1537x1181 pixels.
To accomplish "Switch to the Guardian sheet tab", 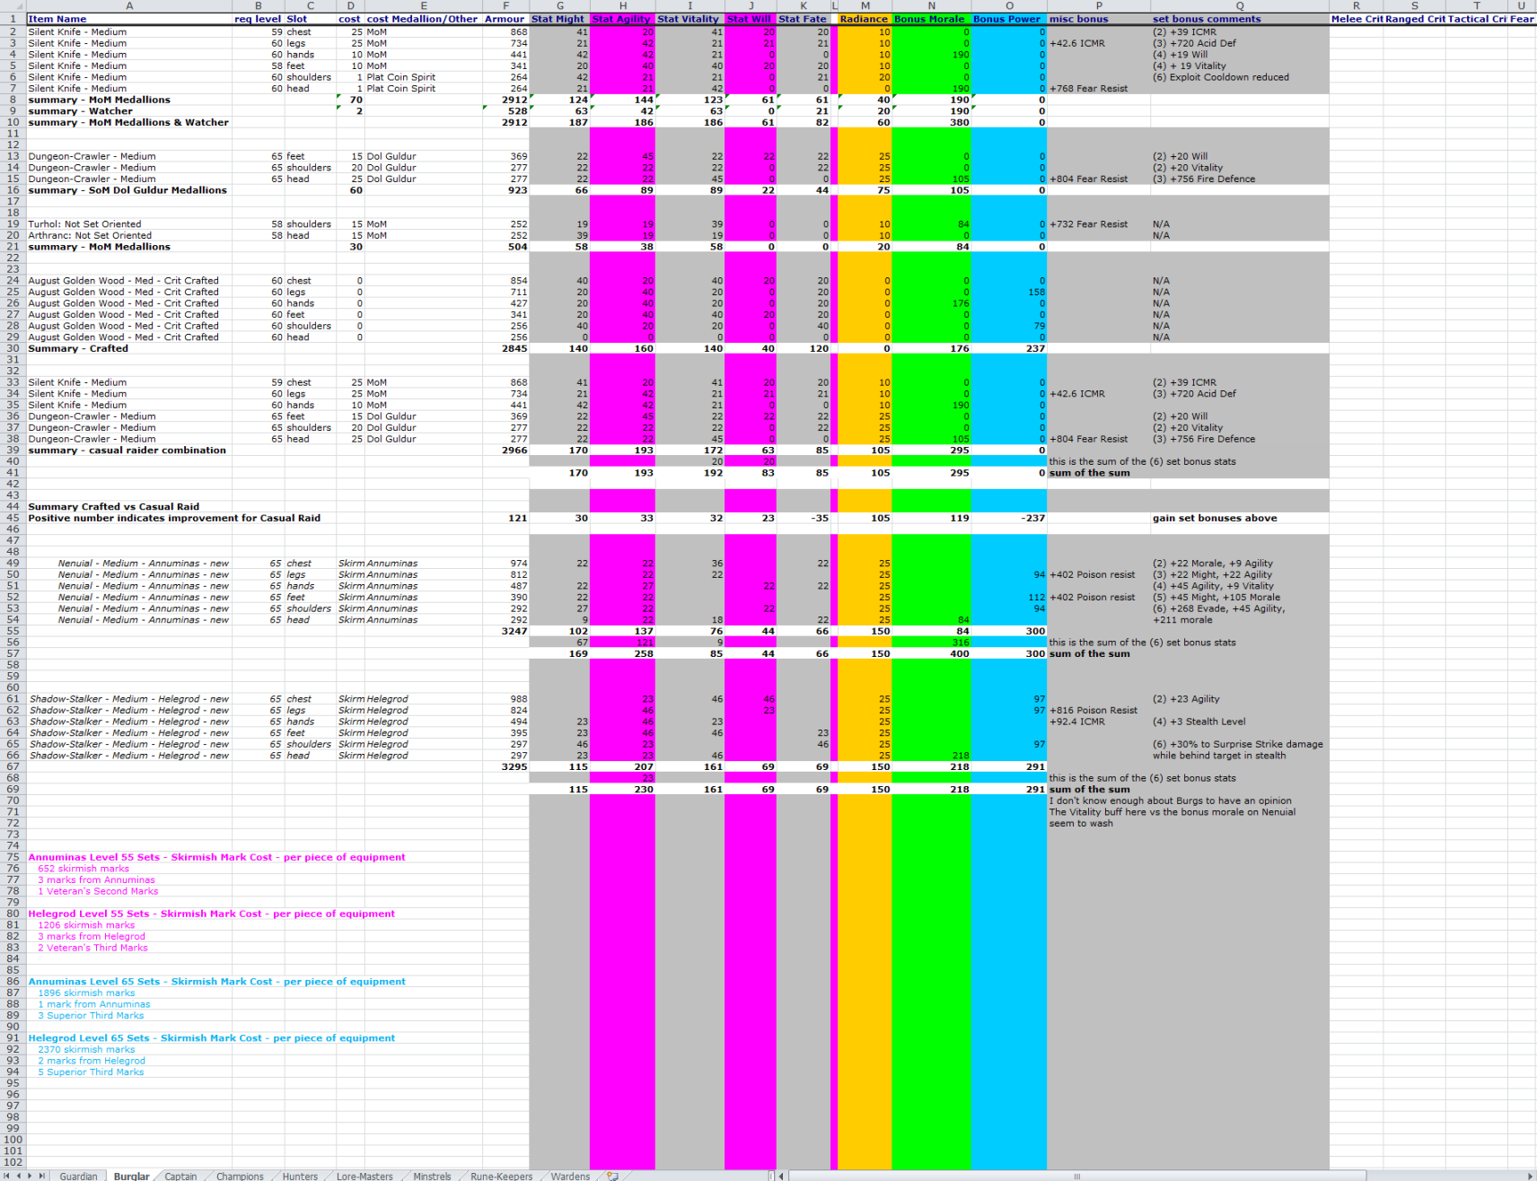I will point(78,1176).
